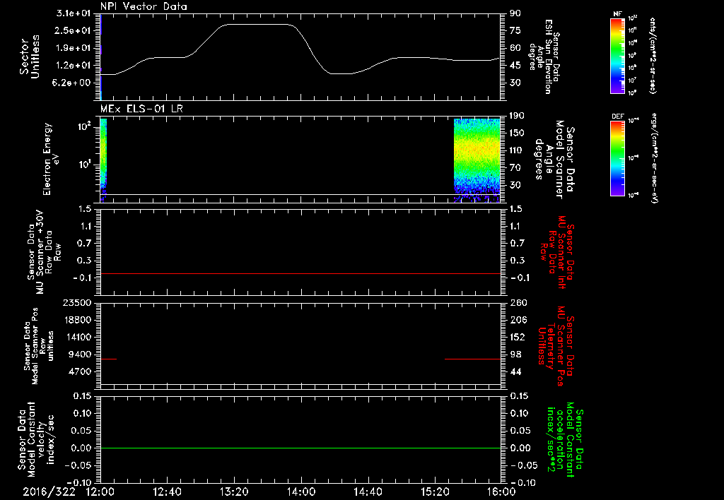Click the 60 degree elevation tick label
Viewport: 724px width, 500px height.
[515, 48]
